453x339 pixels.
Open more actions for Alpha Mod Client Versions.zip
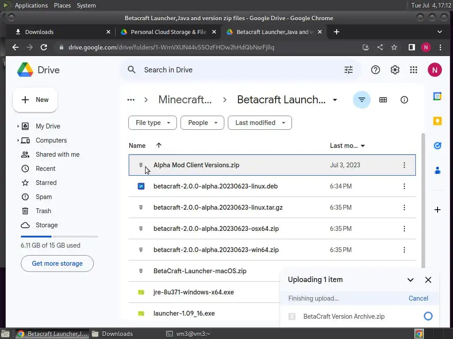(x=404, y=165)
